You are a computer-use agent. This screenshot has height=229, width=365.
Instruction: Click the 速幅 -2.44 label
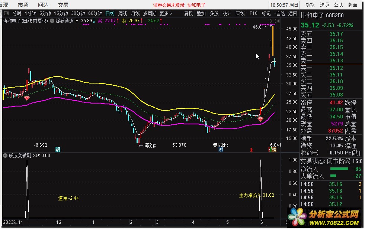pyautogui.click(x=68, y=198)
